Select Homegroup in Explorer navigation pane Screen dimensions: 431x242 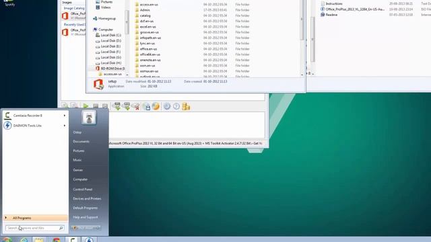104,18
